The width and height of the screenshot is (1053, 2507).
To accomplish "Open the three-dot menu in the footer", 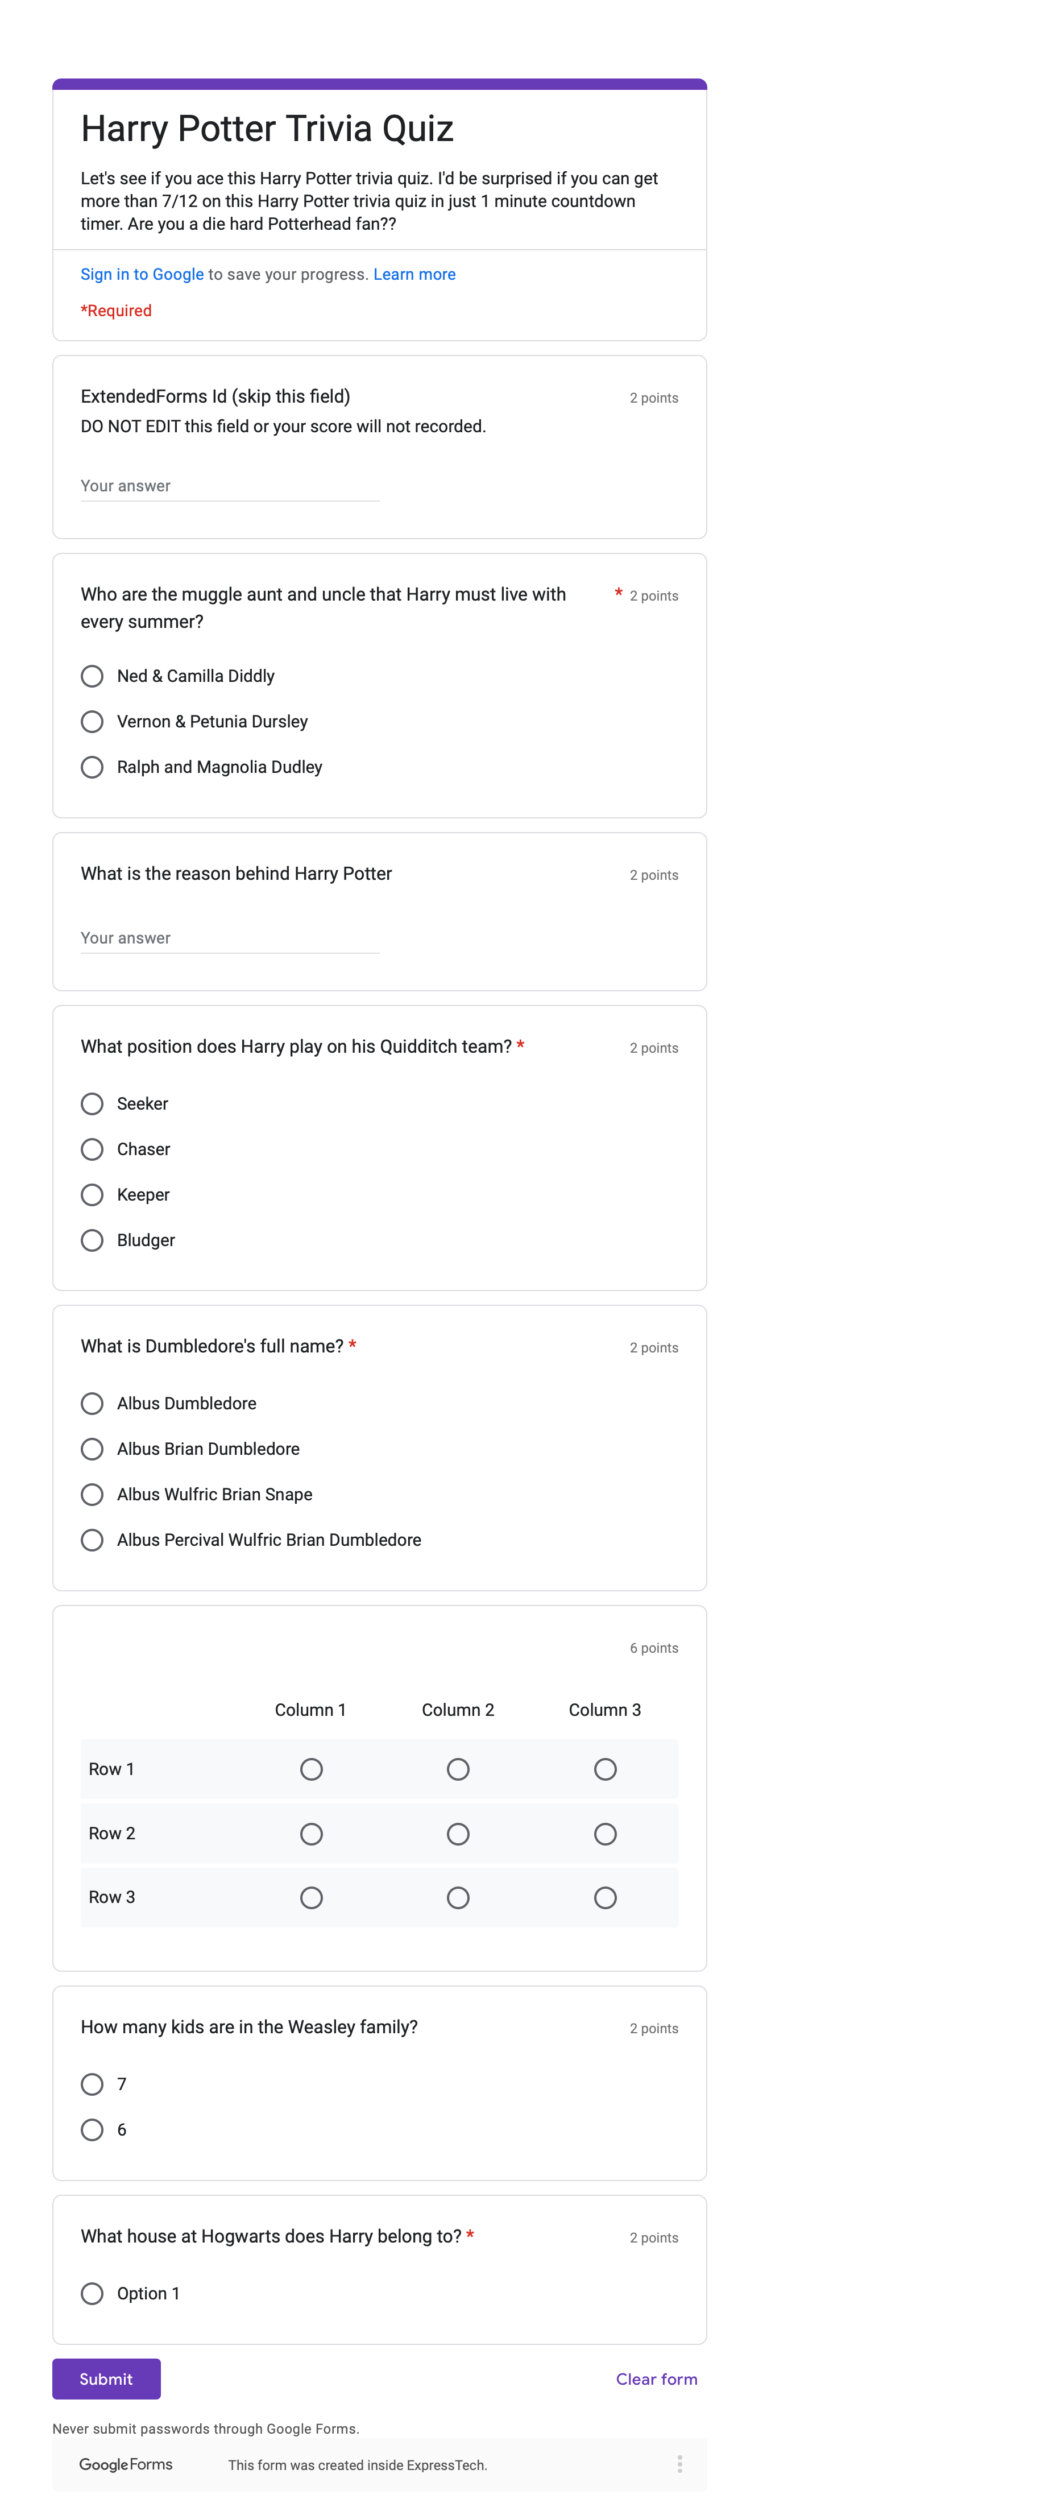I will click(679, 2463).
